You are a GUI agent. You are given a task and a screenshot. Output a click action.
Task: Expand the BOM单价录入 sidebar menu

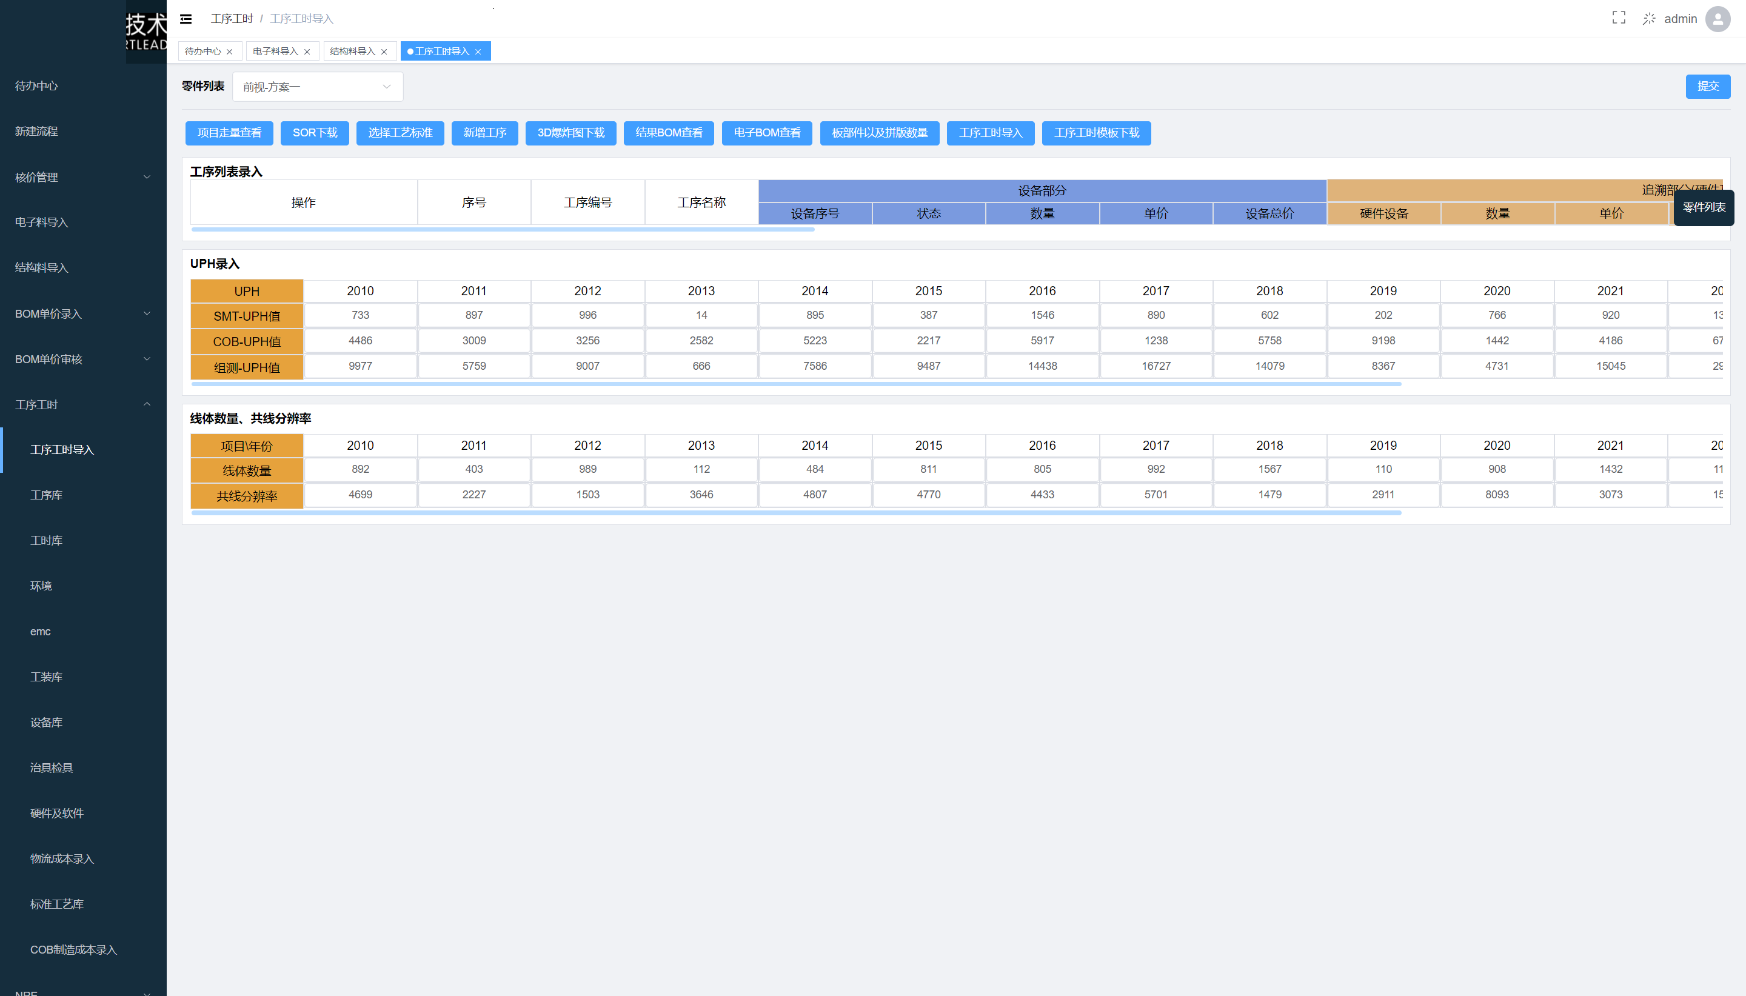point(82,313)
